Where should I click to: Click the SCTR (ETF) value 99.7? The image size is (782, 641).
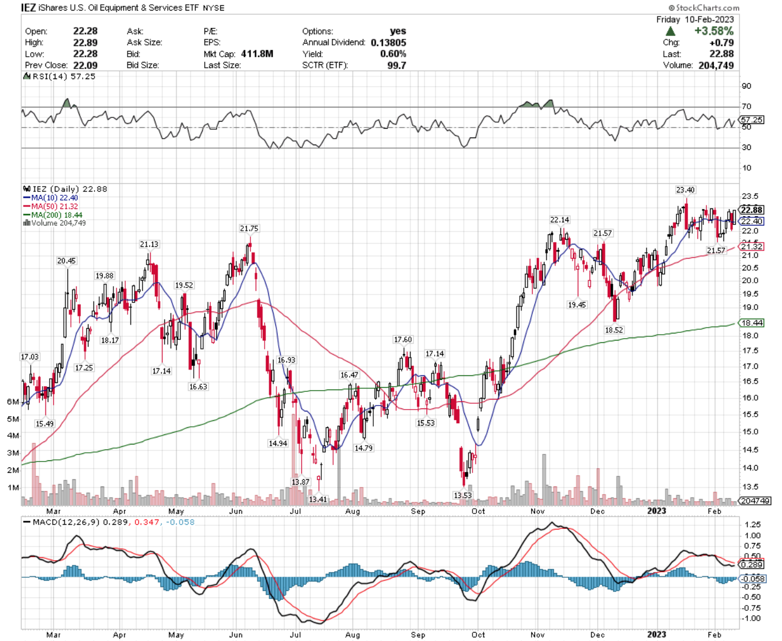pos(396,66)
